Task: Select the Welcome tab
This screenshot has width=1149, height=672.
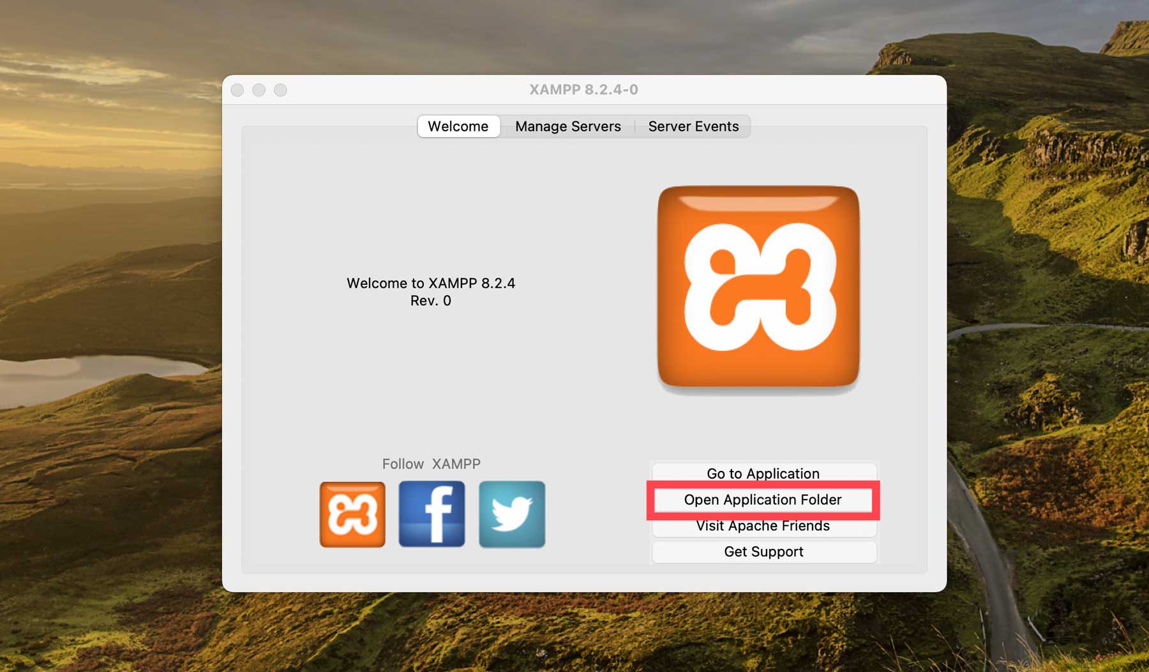Action: point(458,126)
